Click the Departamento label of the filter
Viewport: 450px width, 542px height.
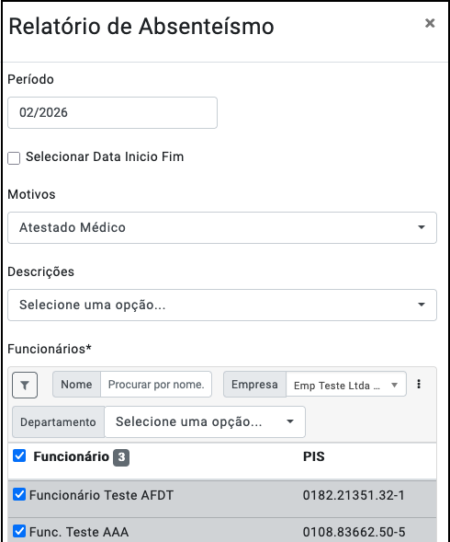coord(59,422)
